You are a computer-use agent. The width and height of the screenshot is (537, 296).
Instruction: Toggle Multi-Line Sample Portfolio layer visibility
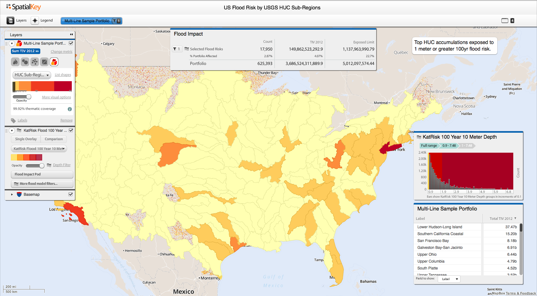pos(71,43)
